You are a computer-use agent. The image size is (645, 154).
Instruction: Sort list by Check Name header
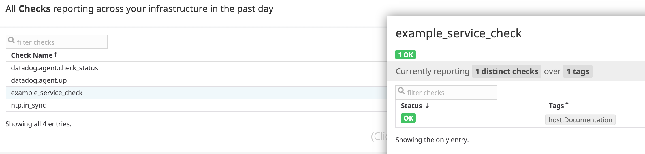click(31, 55)
